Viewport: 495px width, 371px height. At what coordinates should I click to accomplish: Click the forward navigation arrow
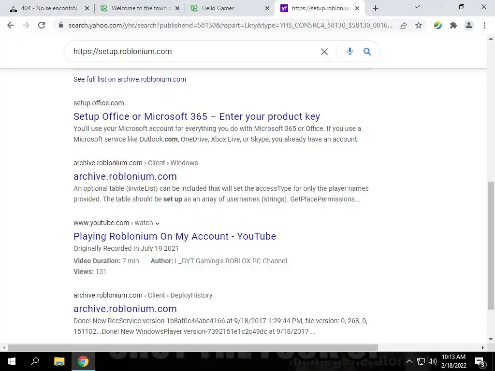click(x=26, y=25)
